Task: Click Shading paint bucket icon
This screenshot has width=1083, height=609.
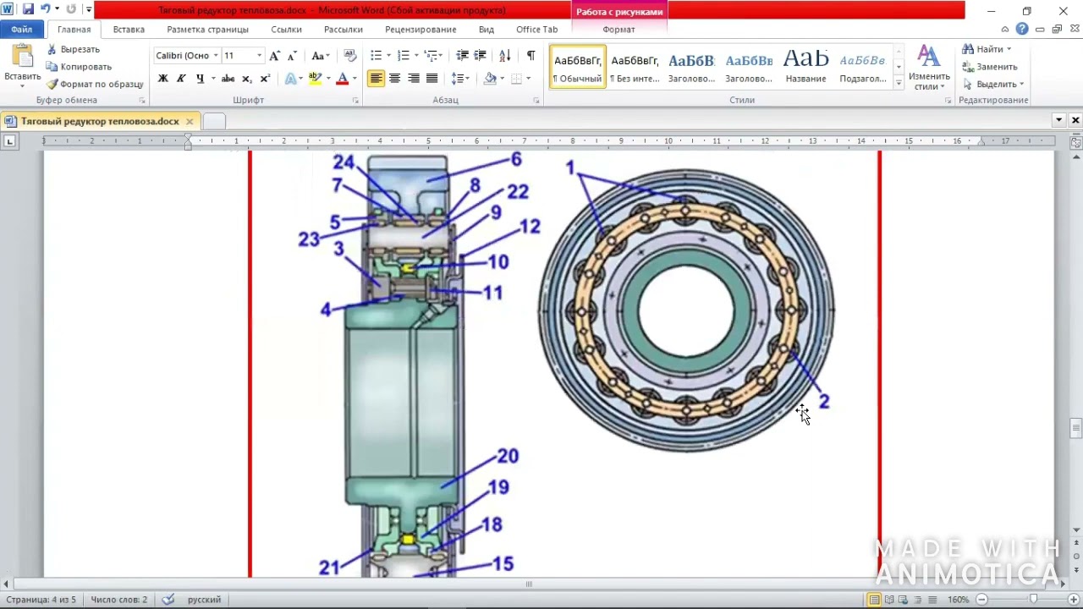Action: click(490, 79)
